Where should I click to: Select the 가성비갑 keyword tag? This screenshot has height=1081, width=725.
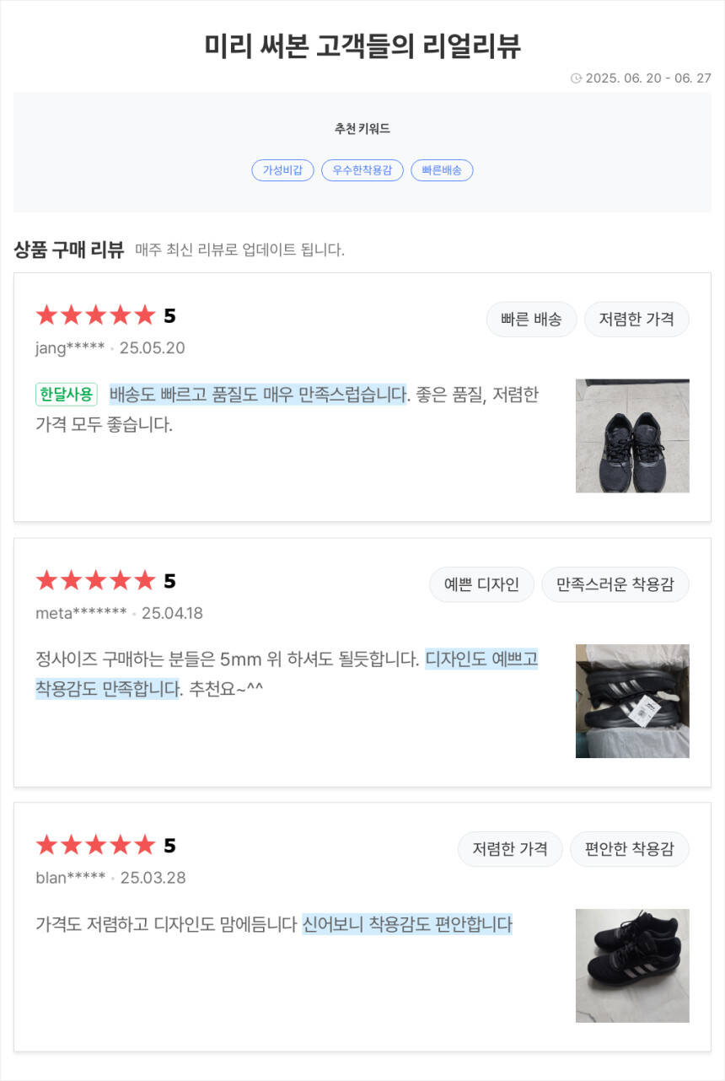282,170
